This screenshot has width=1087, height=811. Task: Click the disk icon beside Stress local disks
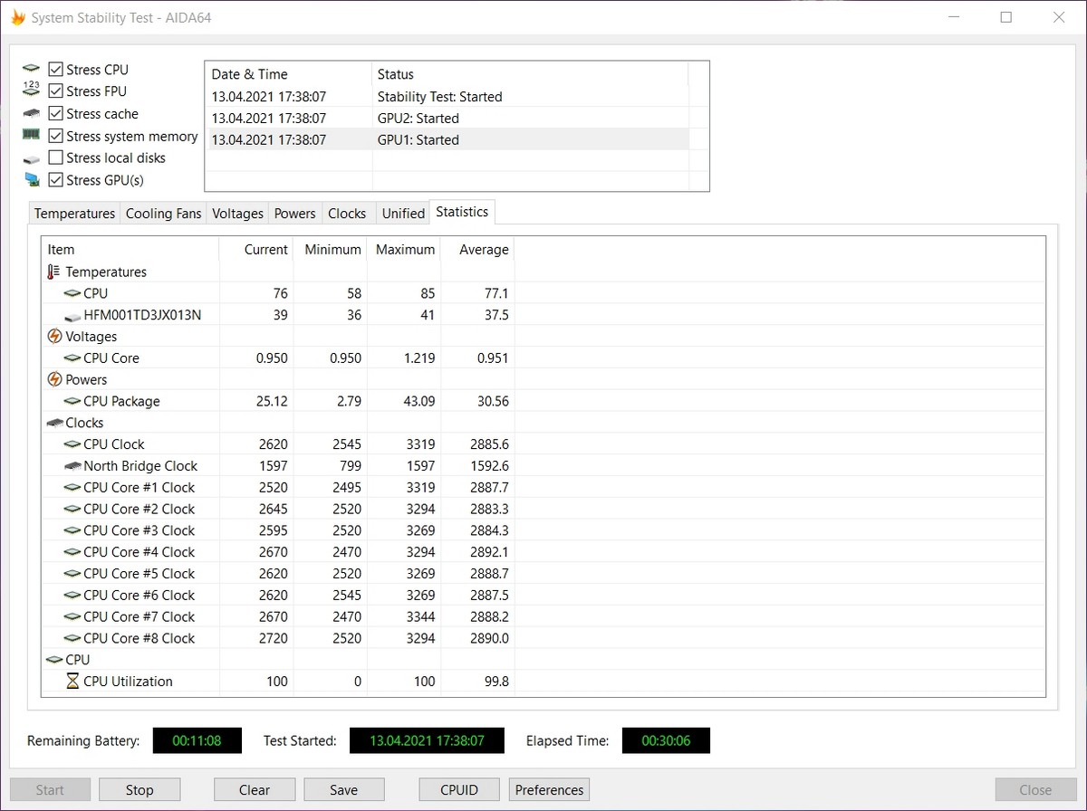(x=32, y=158)
